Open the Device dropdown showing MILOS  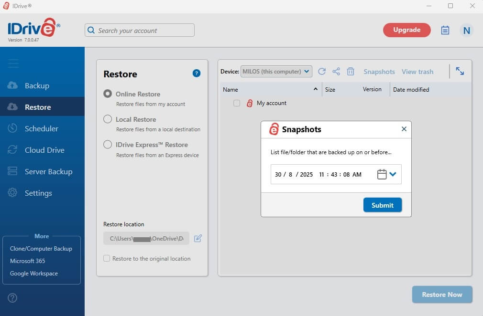click(x=276, y=72)
